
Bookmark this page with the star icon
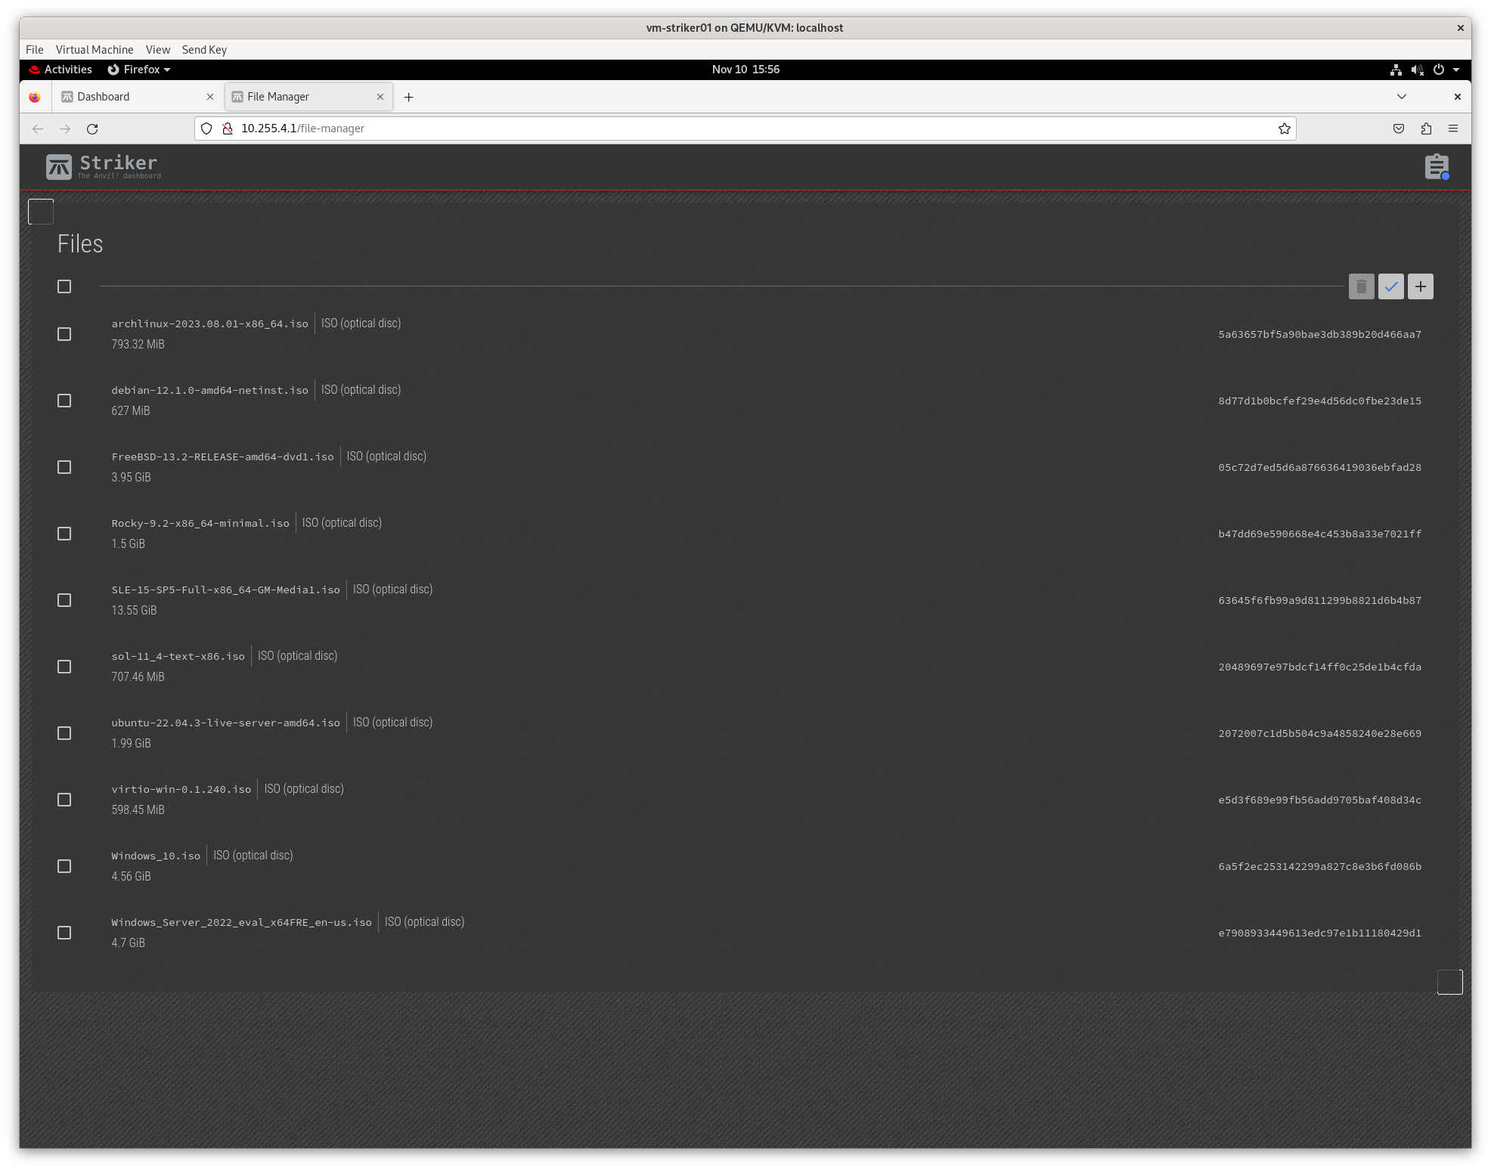1284,128
